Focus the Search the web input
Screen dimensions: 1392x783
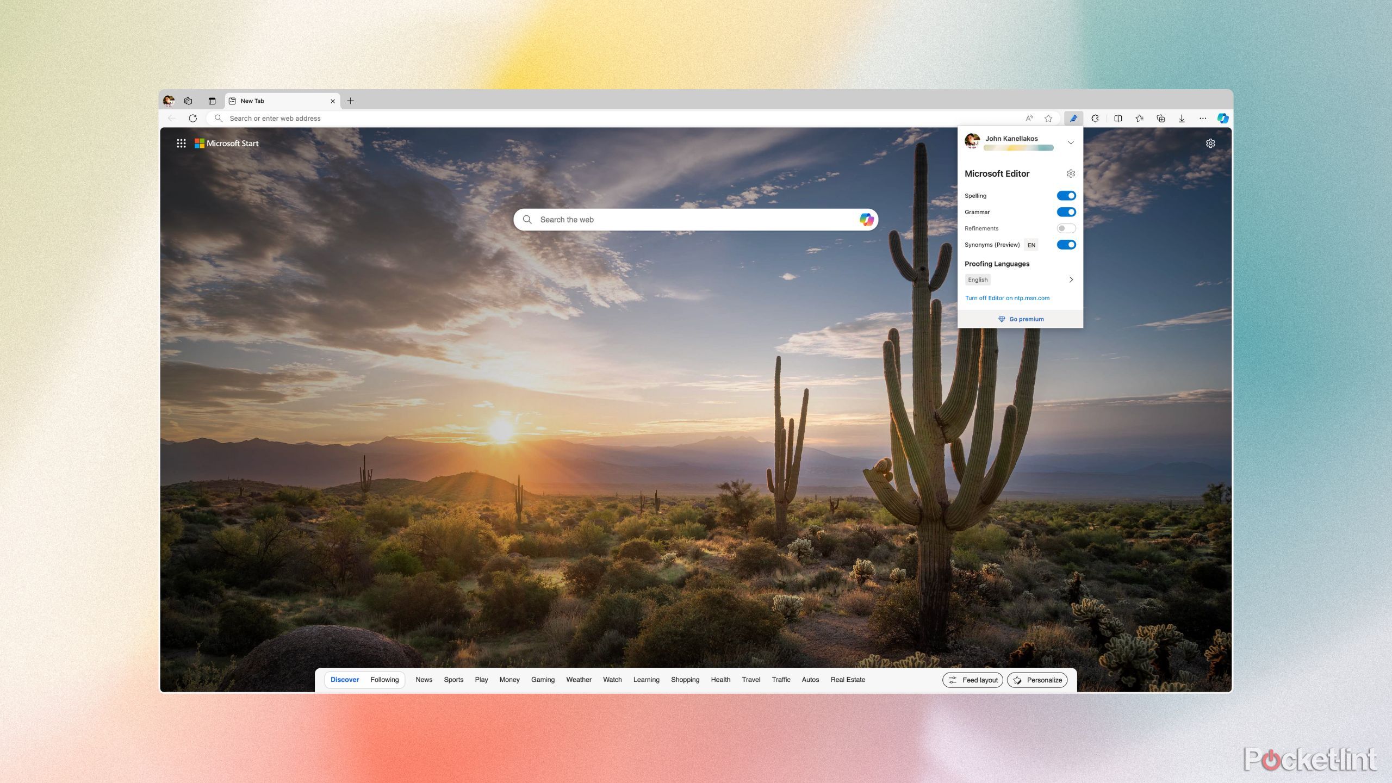[x=695, y=220]
